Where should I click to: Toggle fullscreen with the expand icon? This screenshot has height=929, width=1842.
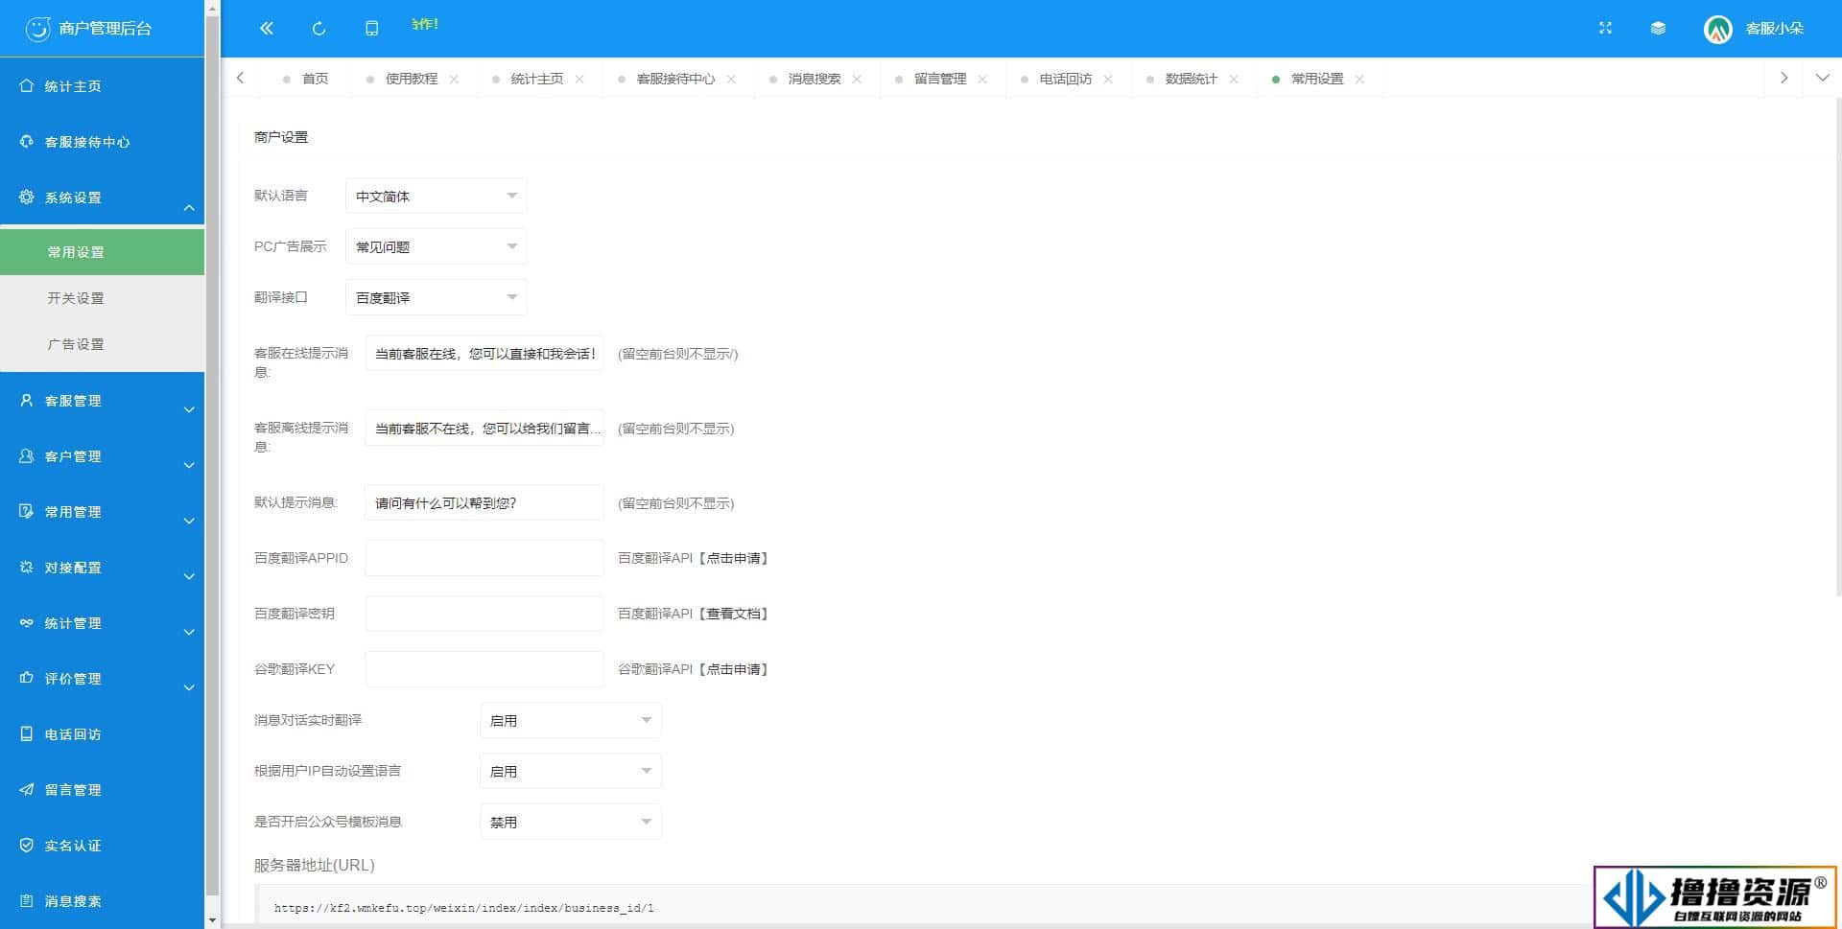[x=1605, y=28]
